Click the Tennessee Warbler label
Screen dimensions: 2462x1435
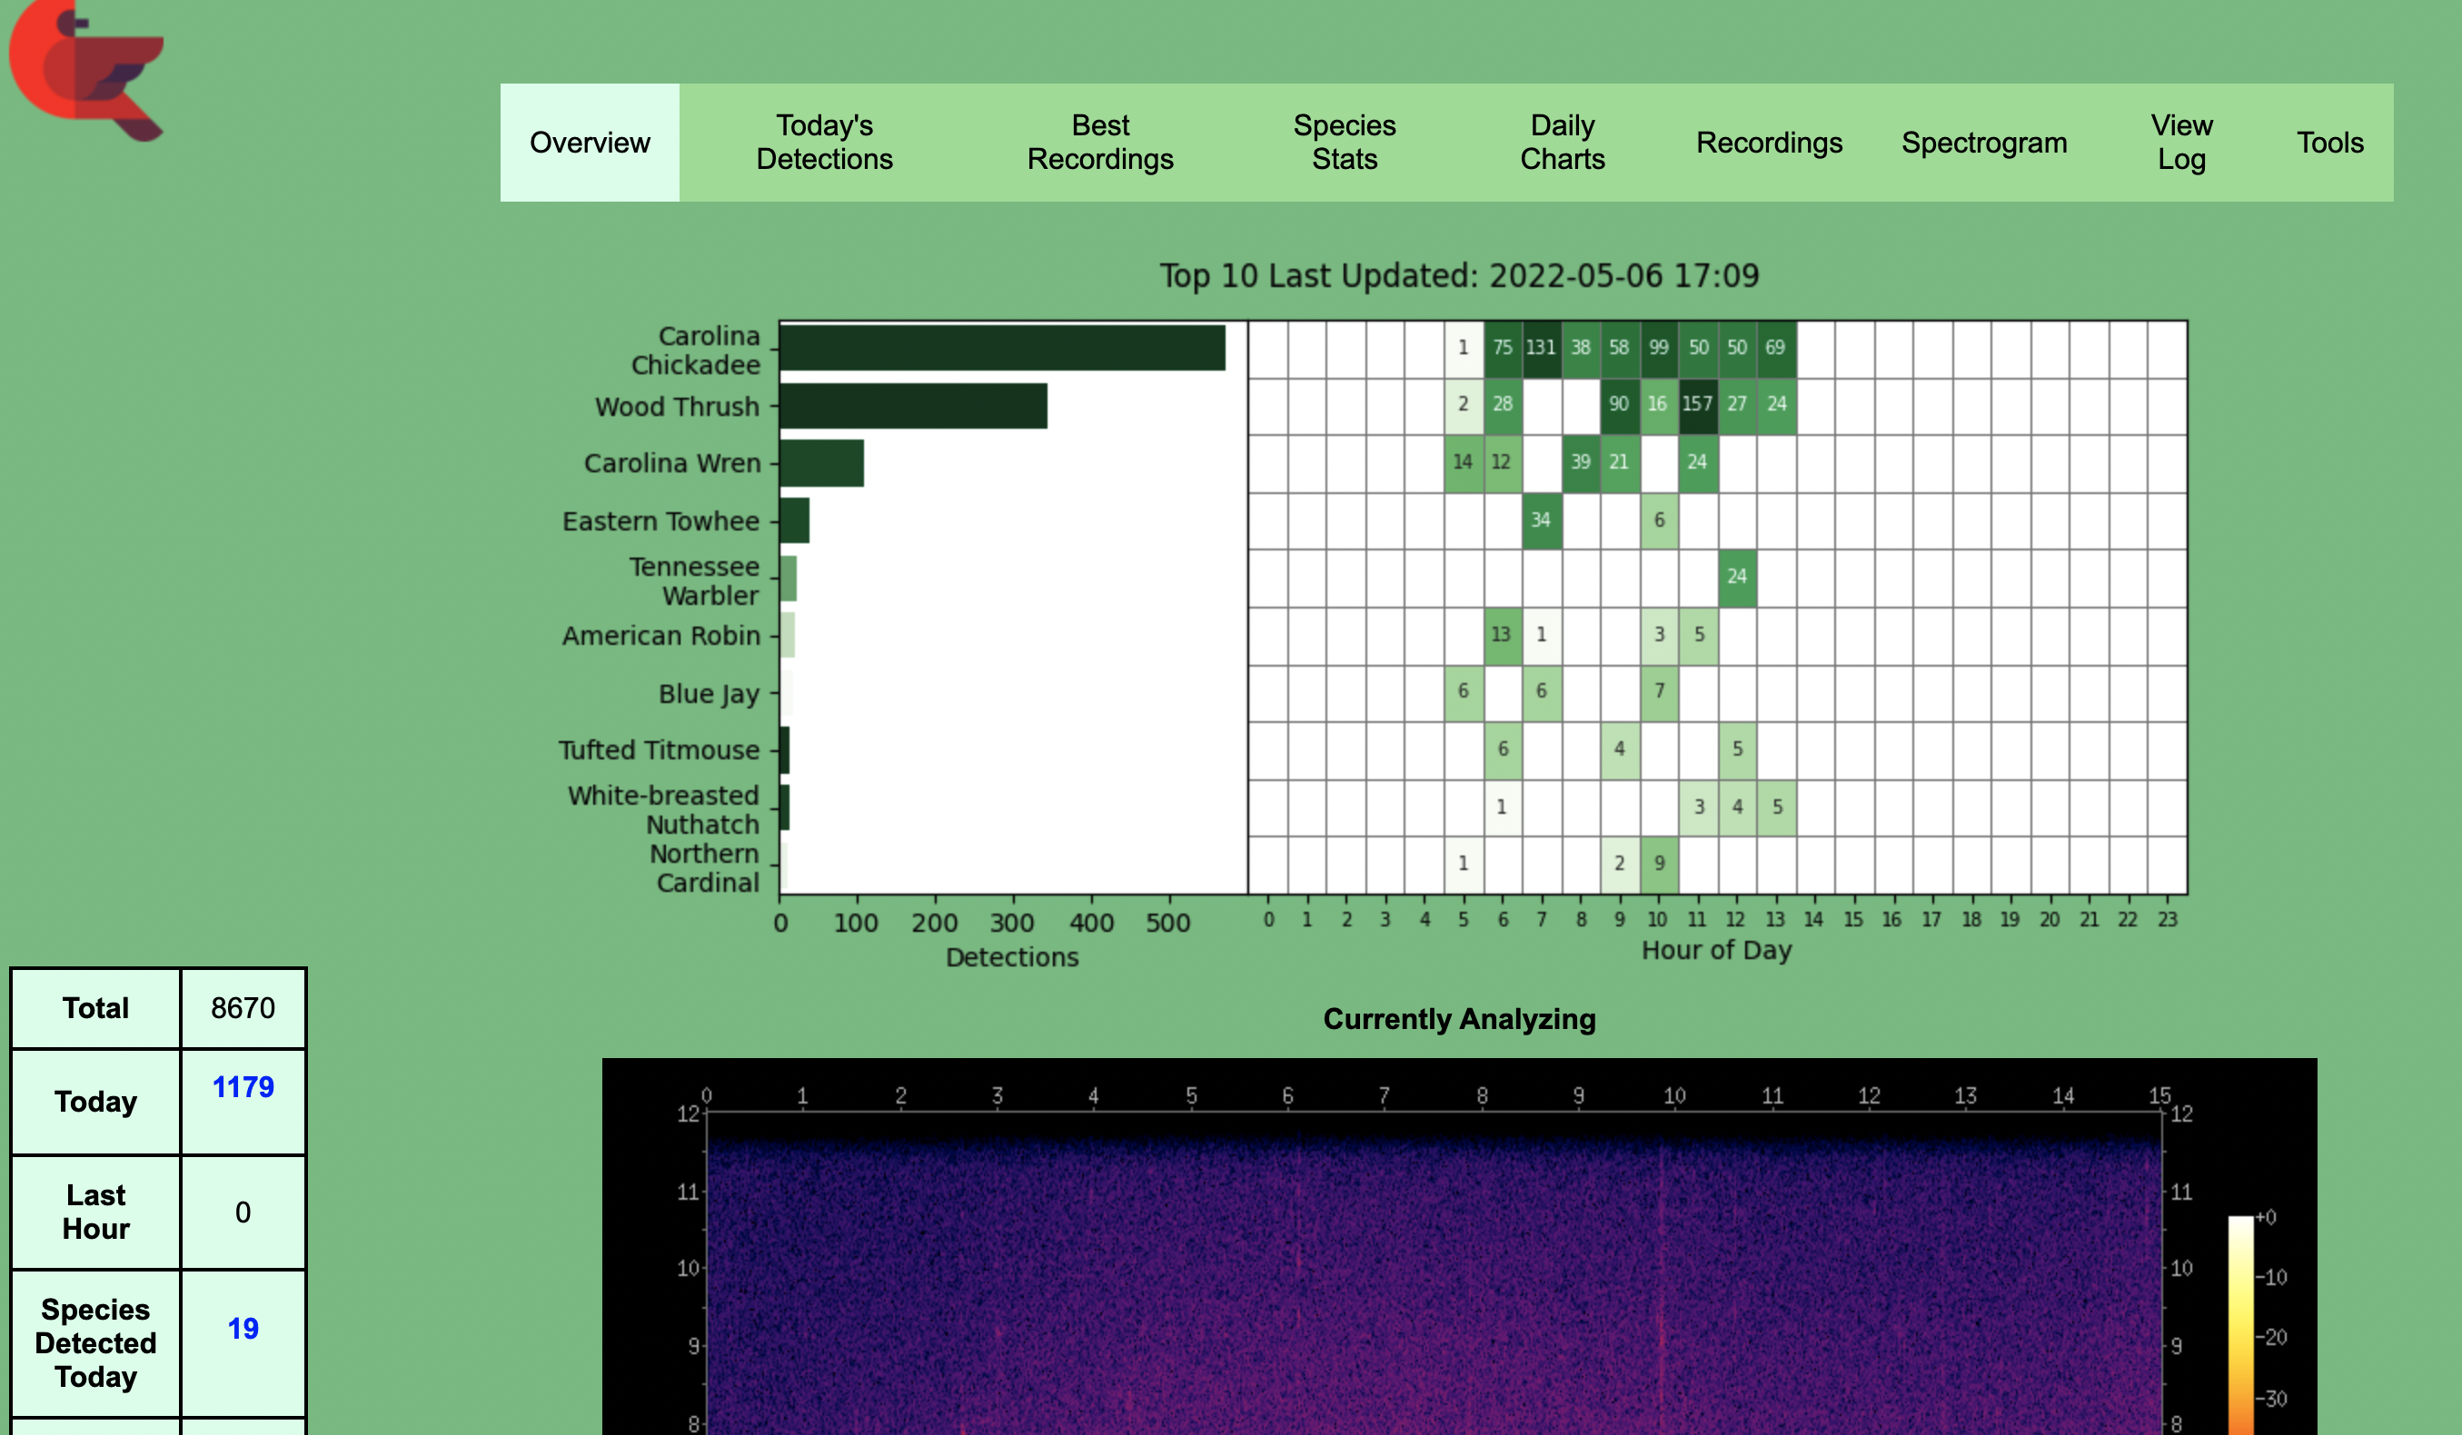click(x=694, y=580)
